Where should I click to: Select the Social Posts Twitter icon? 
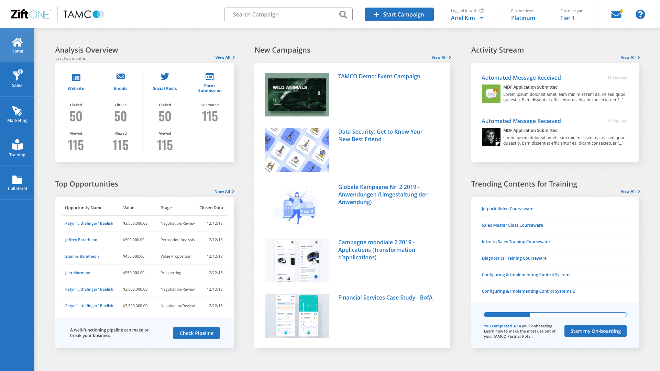(x=165, y=76)
